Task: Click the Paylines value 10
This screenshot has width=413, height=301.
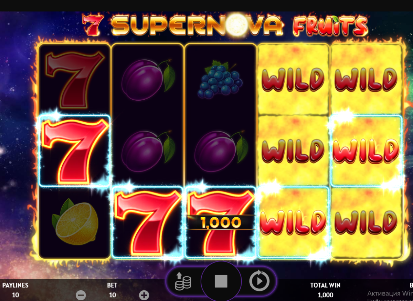Action: tap(15, 295)
